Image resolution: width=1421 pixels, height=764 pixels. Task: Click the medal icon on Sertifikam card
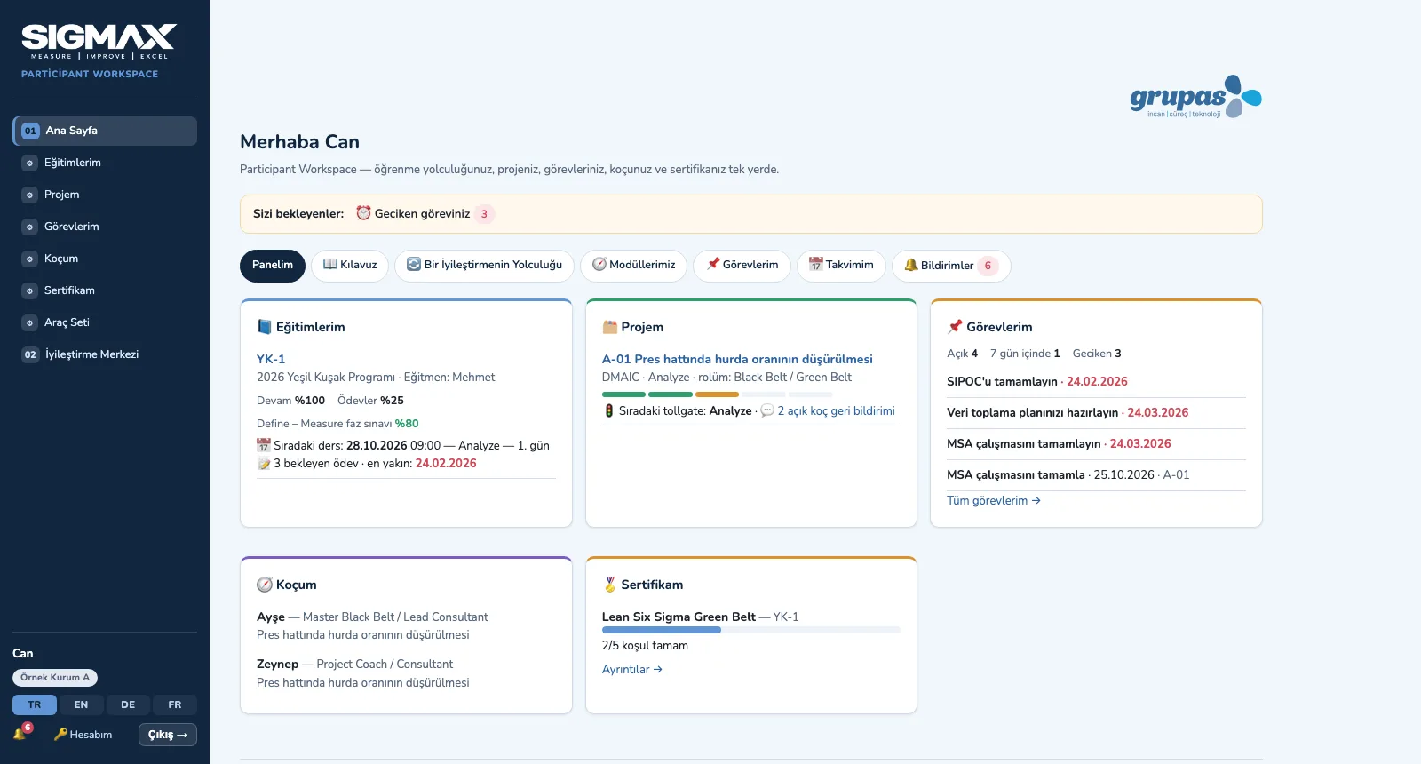point(610,585)
